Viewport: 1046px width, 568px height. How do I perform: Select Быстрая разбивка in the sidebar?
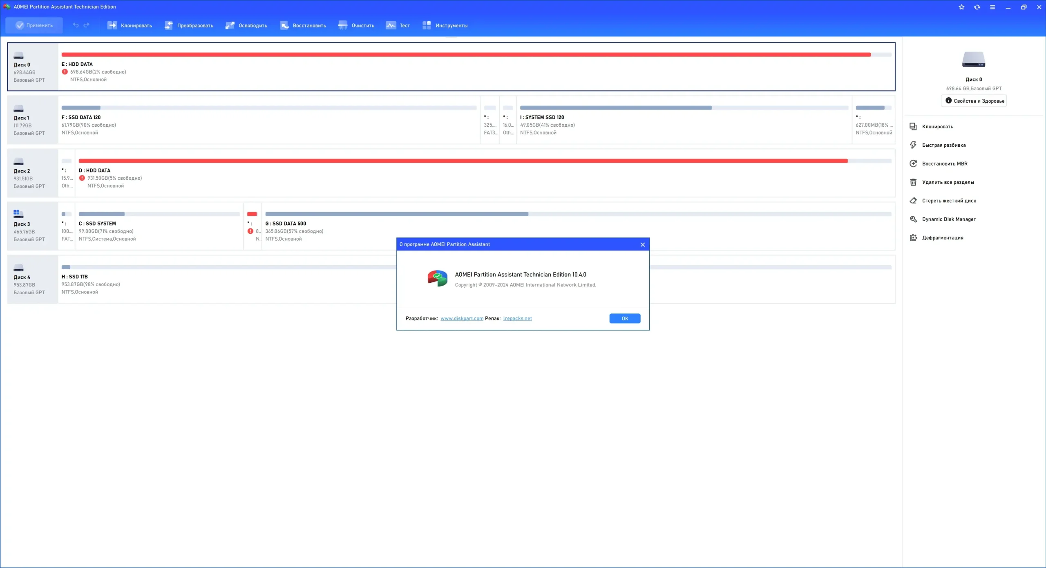click(x=944, y=145)
